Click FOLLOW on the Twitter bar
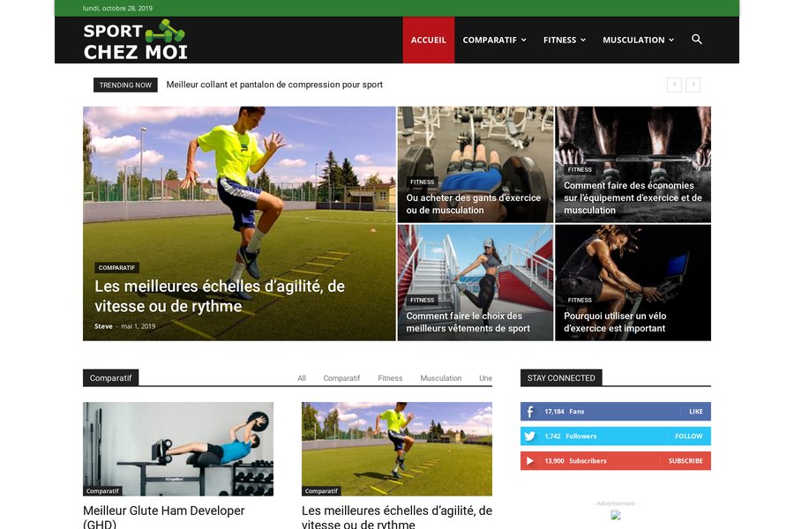This screenshot has height=529, width=794. (689, 436)
